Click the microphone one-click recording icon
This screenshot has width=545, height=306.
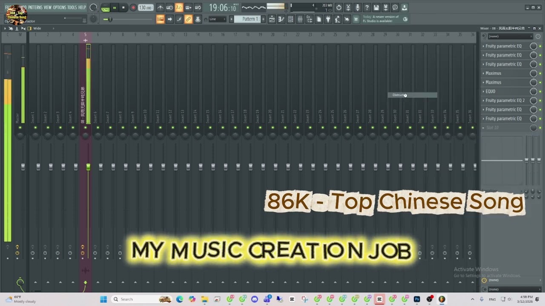(x=358, y=8)
